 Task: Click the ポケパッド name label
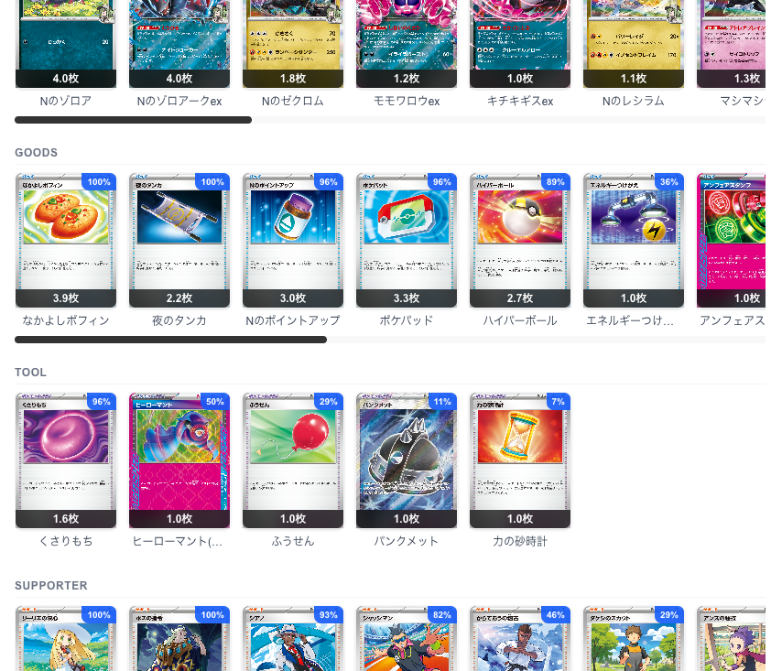pyautogui.click(x=407, y=320)
